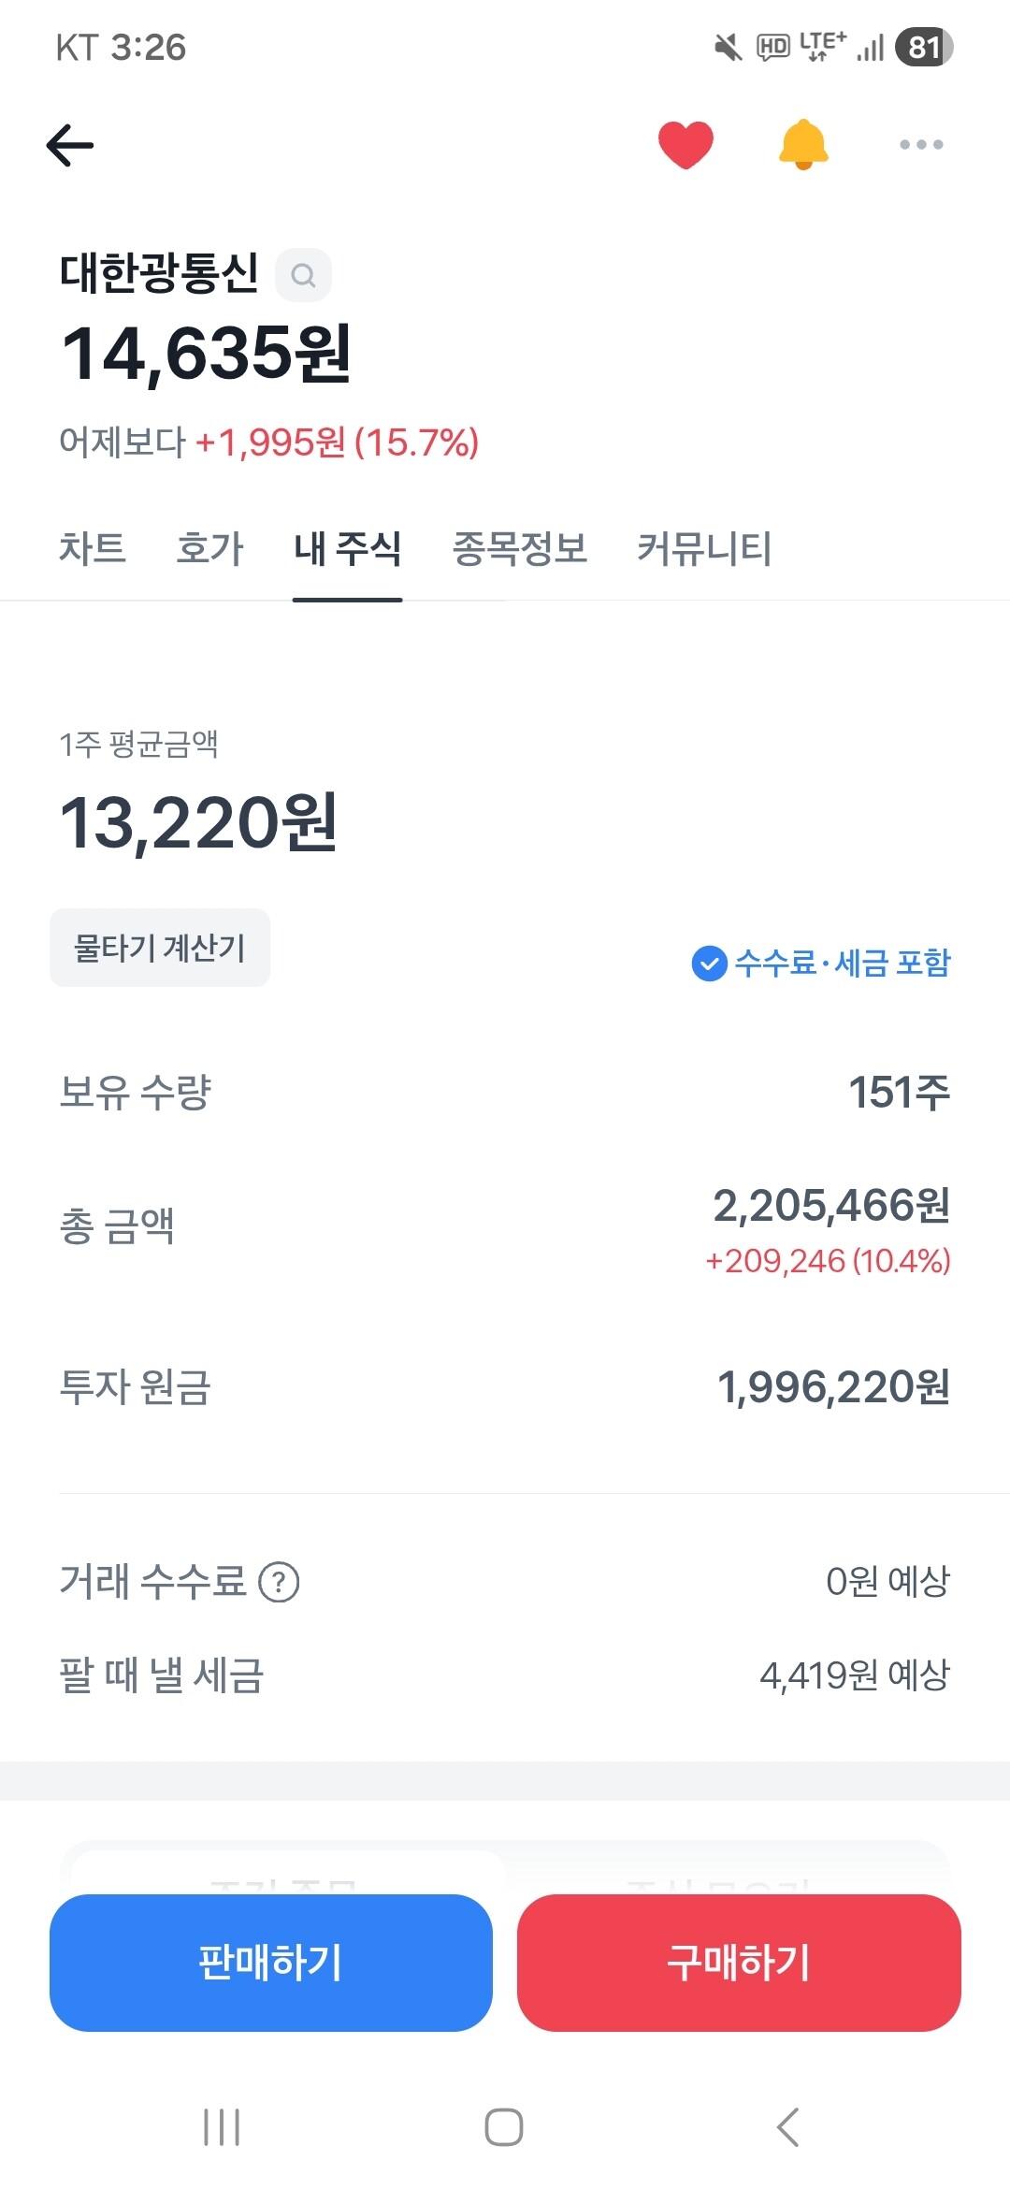Tap the blue 판매하기 button
Viewport: 1010px width, 2189px height.
click(271, 1963)
